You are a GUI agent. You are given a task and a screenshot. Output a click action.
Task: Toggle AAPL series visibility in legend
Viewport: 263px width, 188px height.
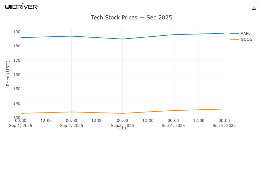click(x=245, y=34)
